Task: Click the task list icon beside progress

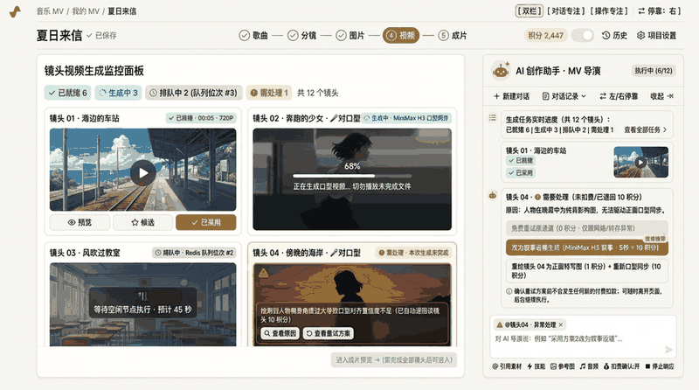Action: pos(493,118)
